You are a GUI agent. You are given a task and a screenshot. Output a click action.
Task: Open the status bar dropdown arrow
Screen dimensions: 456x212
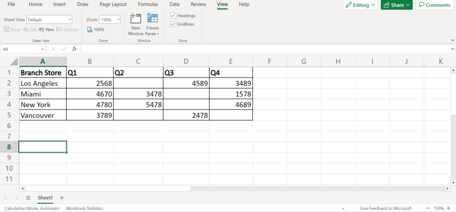pyautogui.click(x=344, y=209)
